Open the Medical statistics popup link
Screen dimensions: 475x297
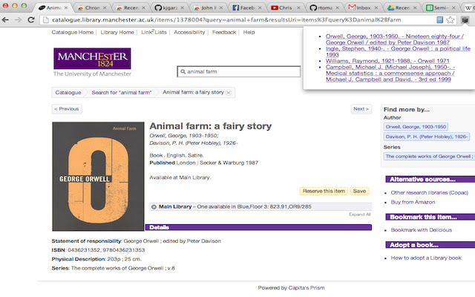point(390,74)
